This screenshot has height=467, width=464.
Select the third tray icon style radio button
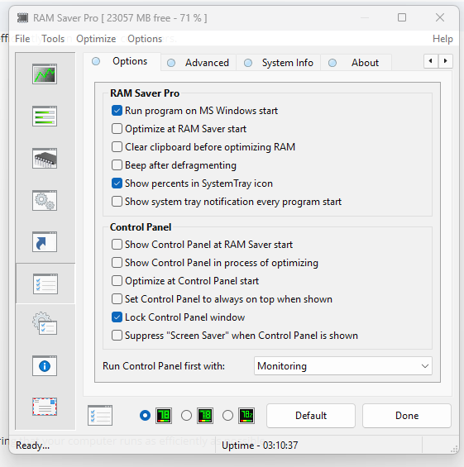[x=227, y=416]
